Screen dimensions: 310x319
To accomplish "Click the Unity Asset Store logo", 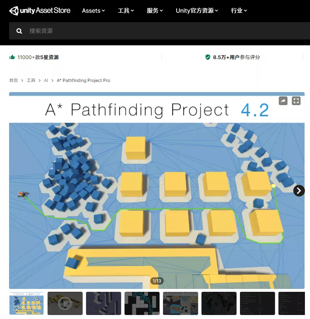I will pyautogui.click(x=40, y=11).
